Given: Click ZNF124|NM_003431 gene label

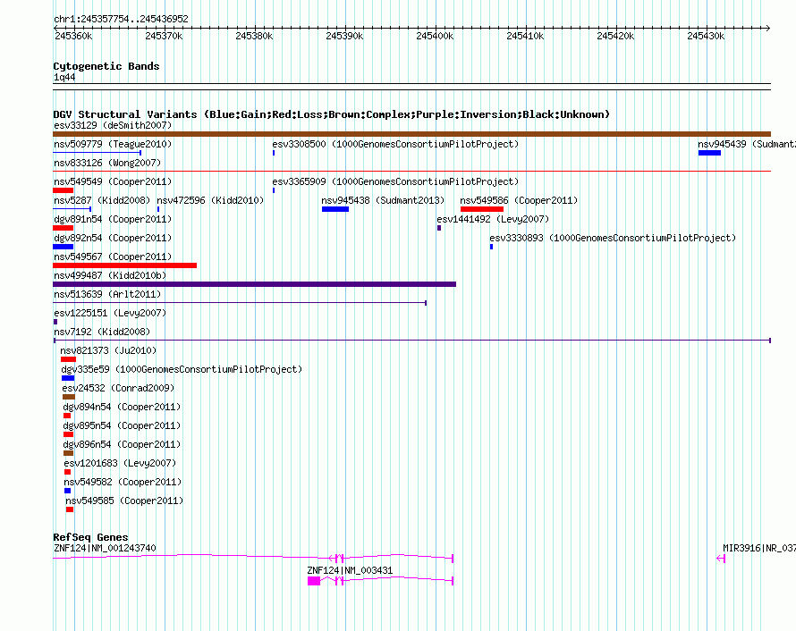Looking at the screenshot, I should coord(350,570).
